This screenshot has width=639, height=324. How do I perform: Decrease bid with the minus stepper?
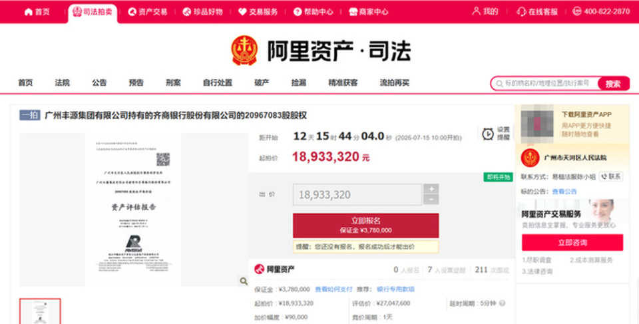coord(431,200)
